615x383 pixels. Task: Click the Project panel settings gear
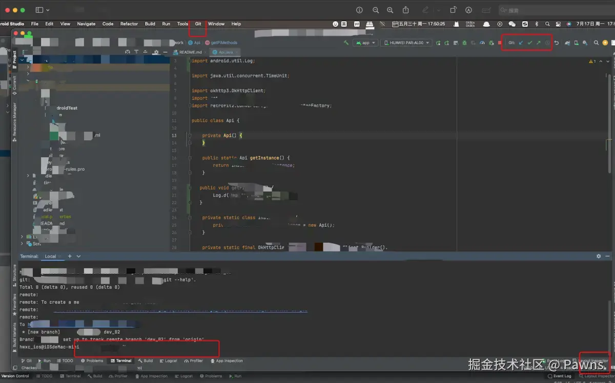[156, 52]
